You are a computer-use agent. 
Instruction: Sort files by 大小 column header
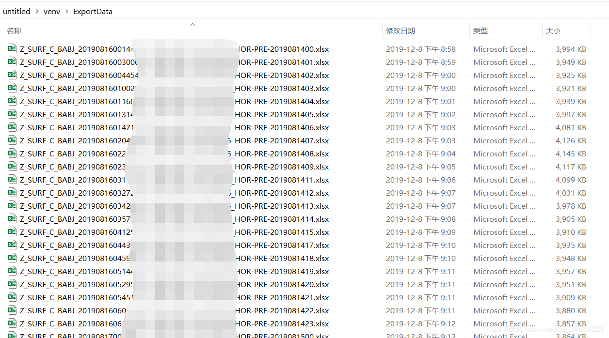click(553, 31)
